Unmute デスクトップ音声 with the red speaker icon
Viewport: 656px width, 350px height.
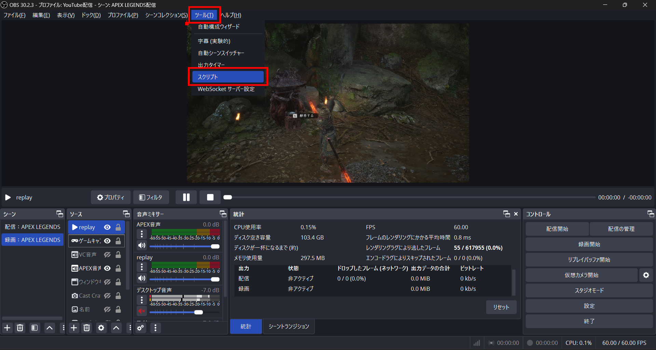(142, 311)
